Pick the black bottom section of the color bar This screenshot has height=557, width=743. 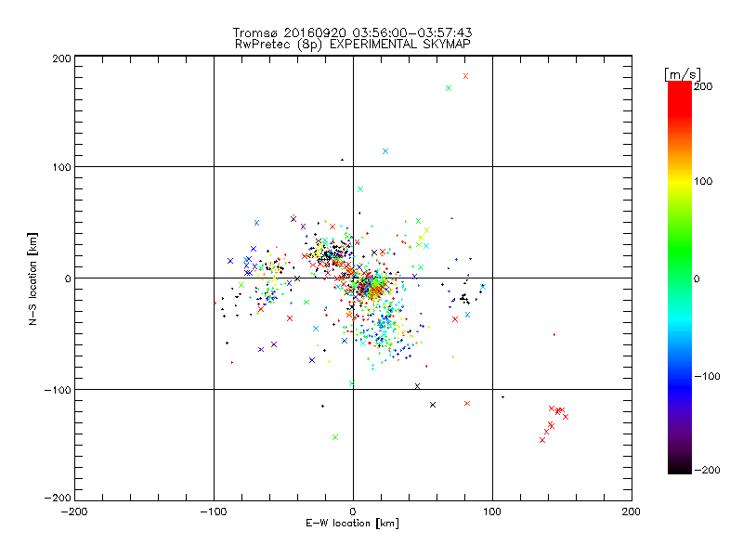point(680,465)
